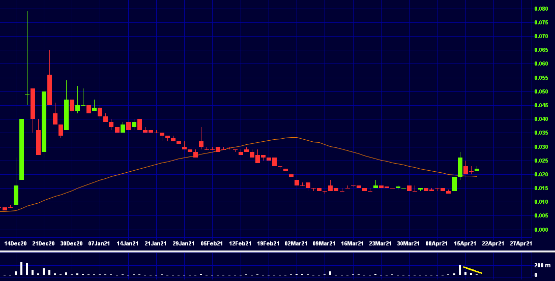Select the 21Jan21 date label

[155, 243]
